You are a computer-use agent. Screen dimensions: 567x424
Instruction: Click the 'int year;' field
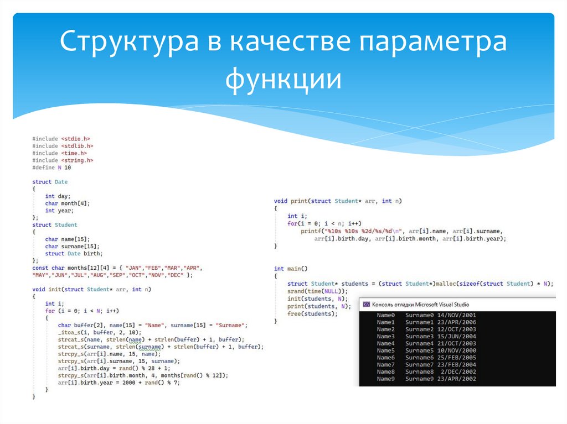pyautogui.click(x=59, y=211)
